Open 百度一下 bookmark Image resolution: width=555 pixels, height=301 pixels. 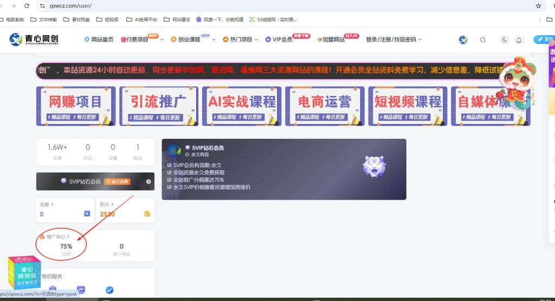click(220, 20)
